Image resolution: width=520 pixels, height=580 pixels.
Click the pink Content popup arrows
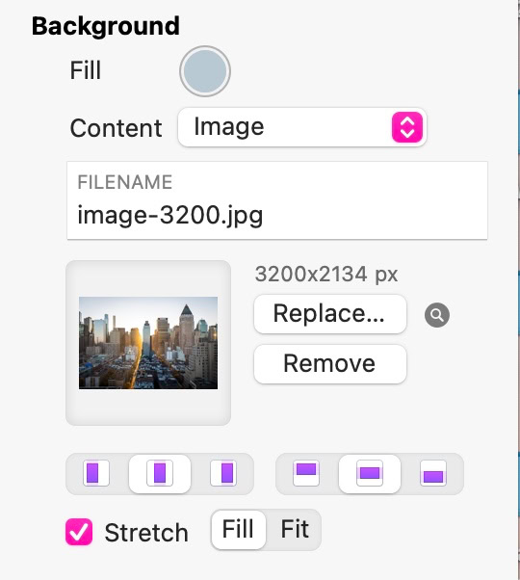point(407,127)
